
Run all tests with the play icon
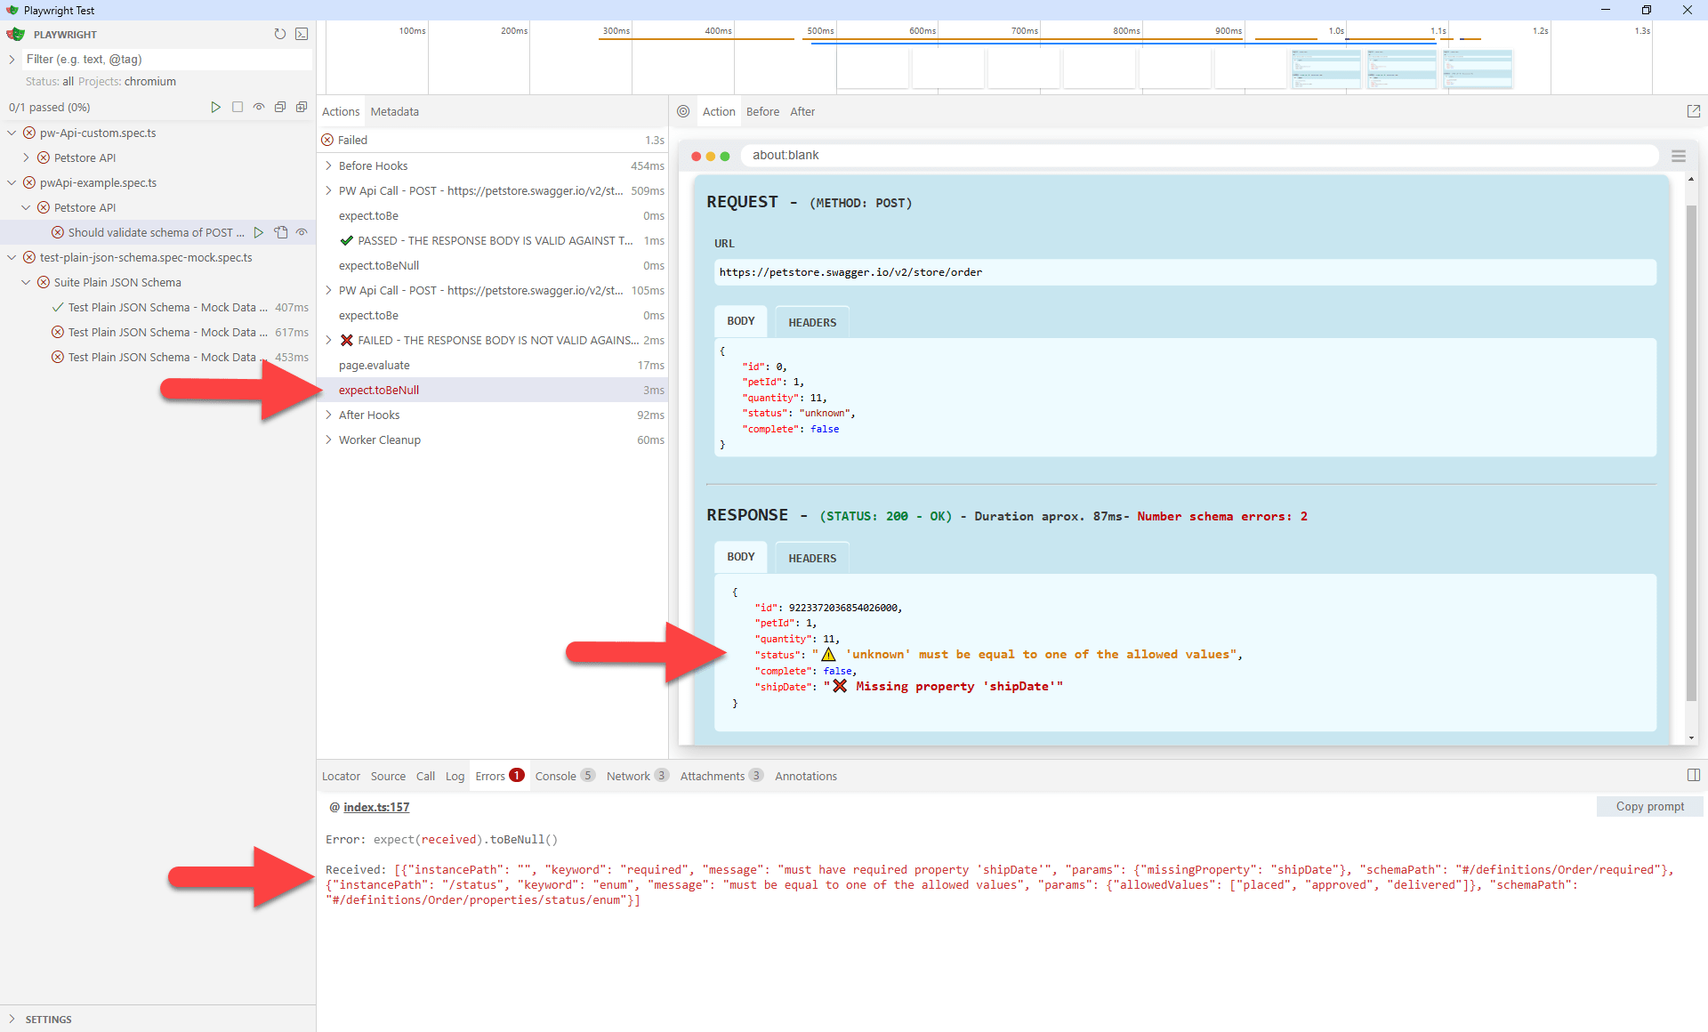pos(215,107)
